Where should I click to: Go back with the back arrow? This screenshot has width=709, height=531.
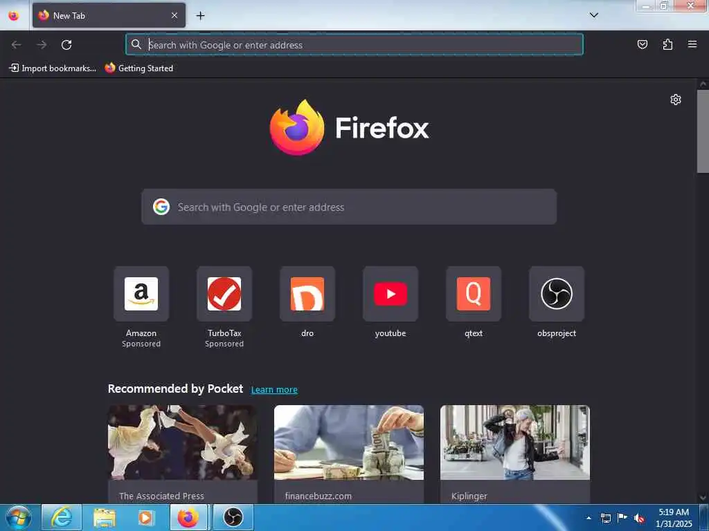tap(17, 45)
